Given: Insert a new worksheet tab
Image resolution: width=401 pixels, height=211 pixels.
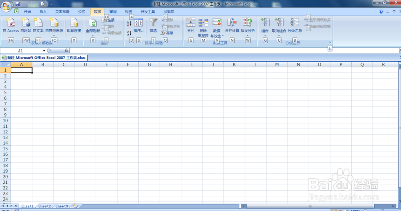Looking at the screenshot, I should [x=76, y=206].
